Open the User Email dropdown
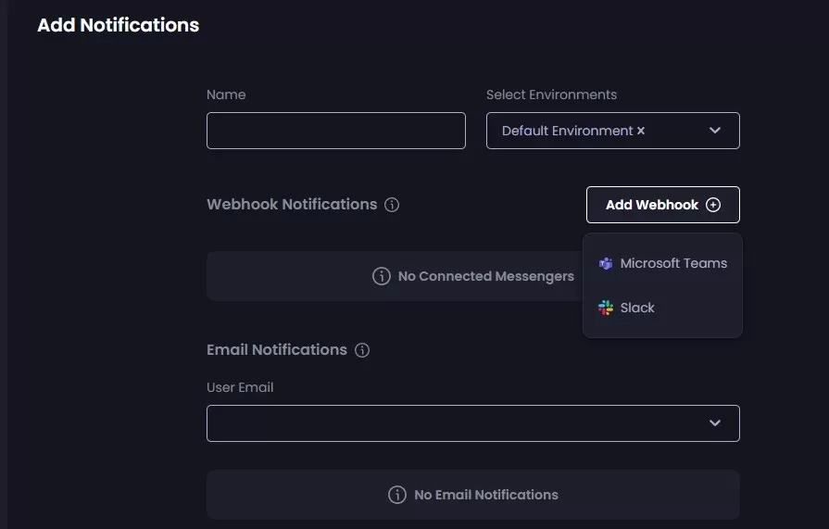Image resolution: width=829 pixels, height=529 pixels. 473,423
